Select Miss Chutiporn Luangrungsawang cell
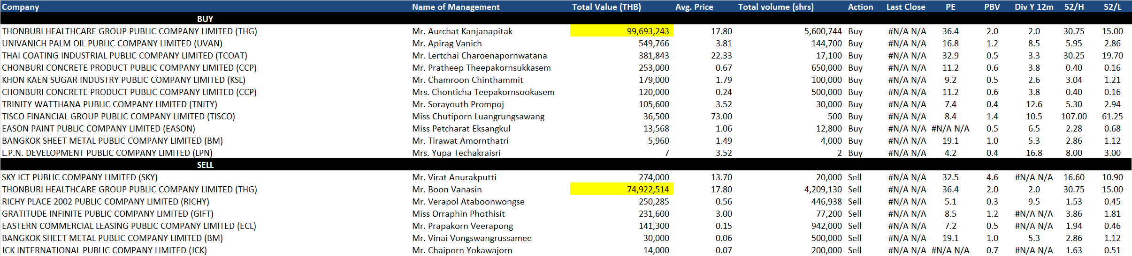 click(478, 117)
